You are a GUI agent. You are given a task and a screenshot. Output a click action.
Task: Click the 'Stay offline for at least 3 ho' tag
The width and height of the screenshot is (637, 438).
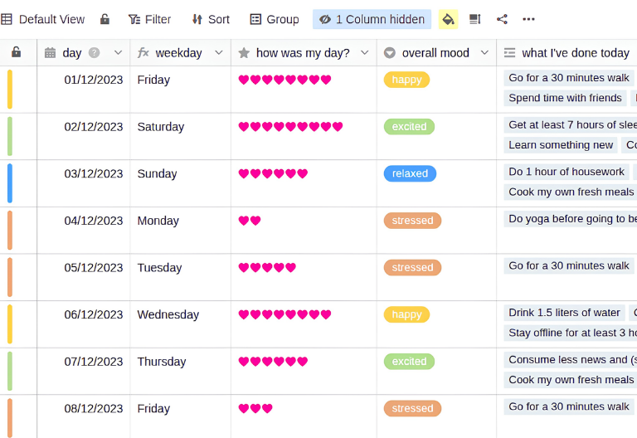point(571,333)
